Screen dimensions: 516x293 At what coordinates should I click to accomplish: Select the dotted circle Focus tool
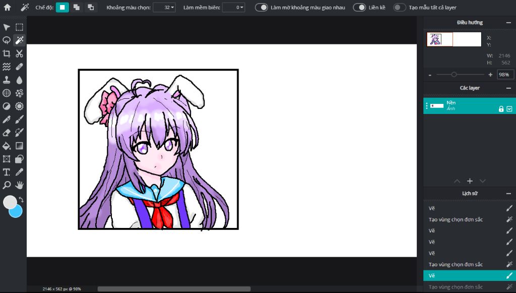pyautogui.click(x=7, y=93)
